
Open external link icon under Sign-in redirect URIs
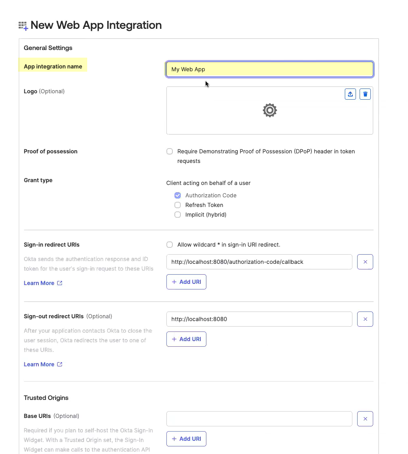click(60, 283)
